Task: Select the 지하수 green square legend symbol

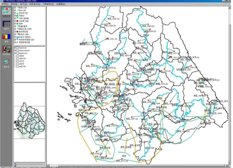Action: click(x=18, y=16)
